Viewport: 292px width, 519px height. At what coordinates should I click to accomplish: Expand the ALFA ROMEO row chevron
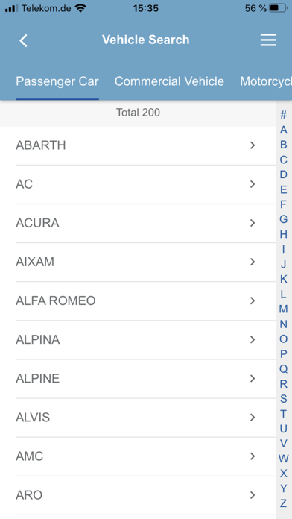click(253, 301)
